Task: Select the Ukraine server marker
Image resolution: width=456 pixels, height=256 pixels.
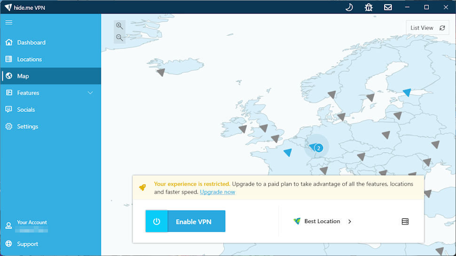Action: pos(435,144)
